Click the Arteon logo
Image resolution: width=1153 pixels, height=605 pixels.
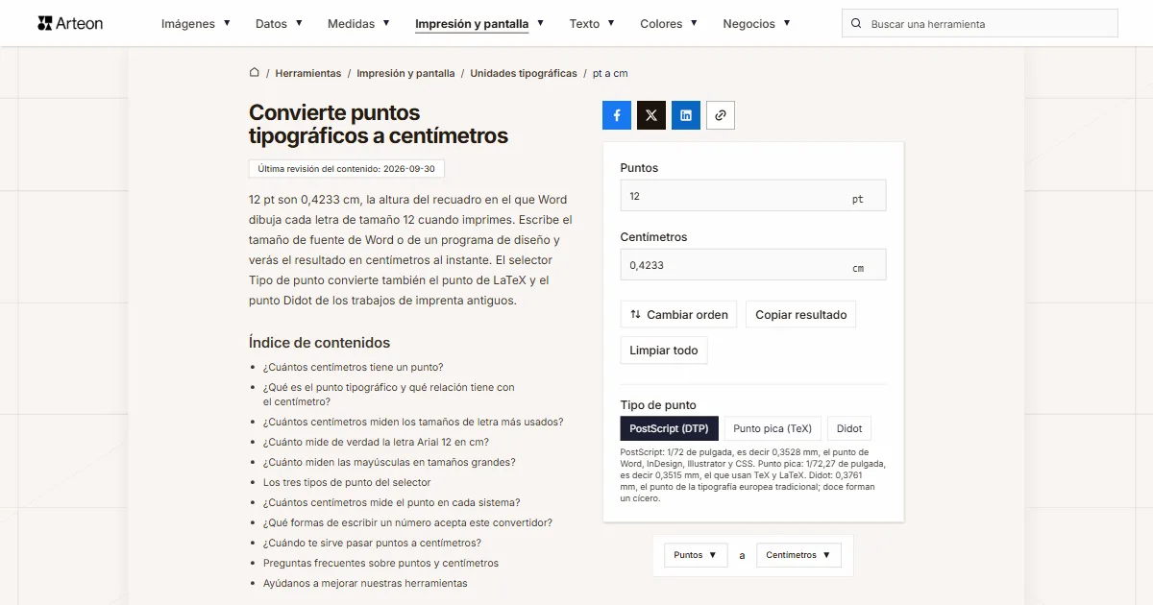tap(70, 23)
